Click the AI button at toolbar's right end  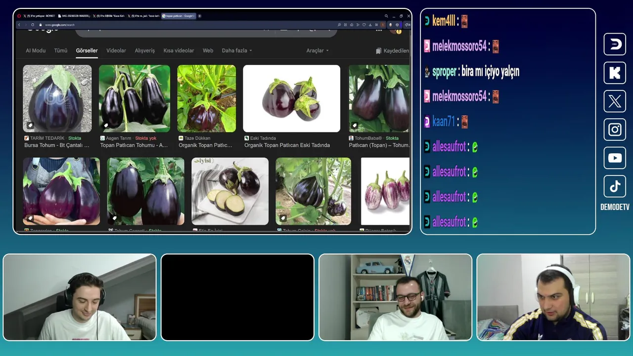(408, 25)
